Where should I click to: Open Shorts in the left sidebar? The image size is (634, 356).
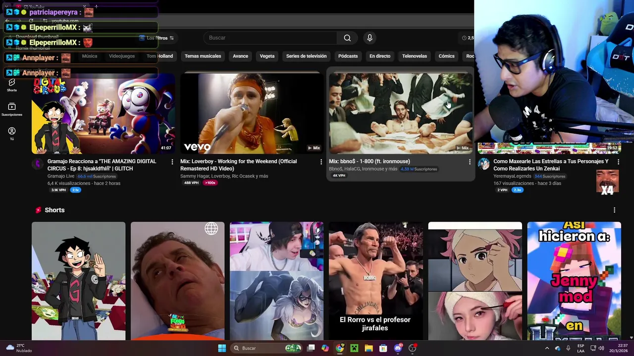point(12,85)
